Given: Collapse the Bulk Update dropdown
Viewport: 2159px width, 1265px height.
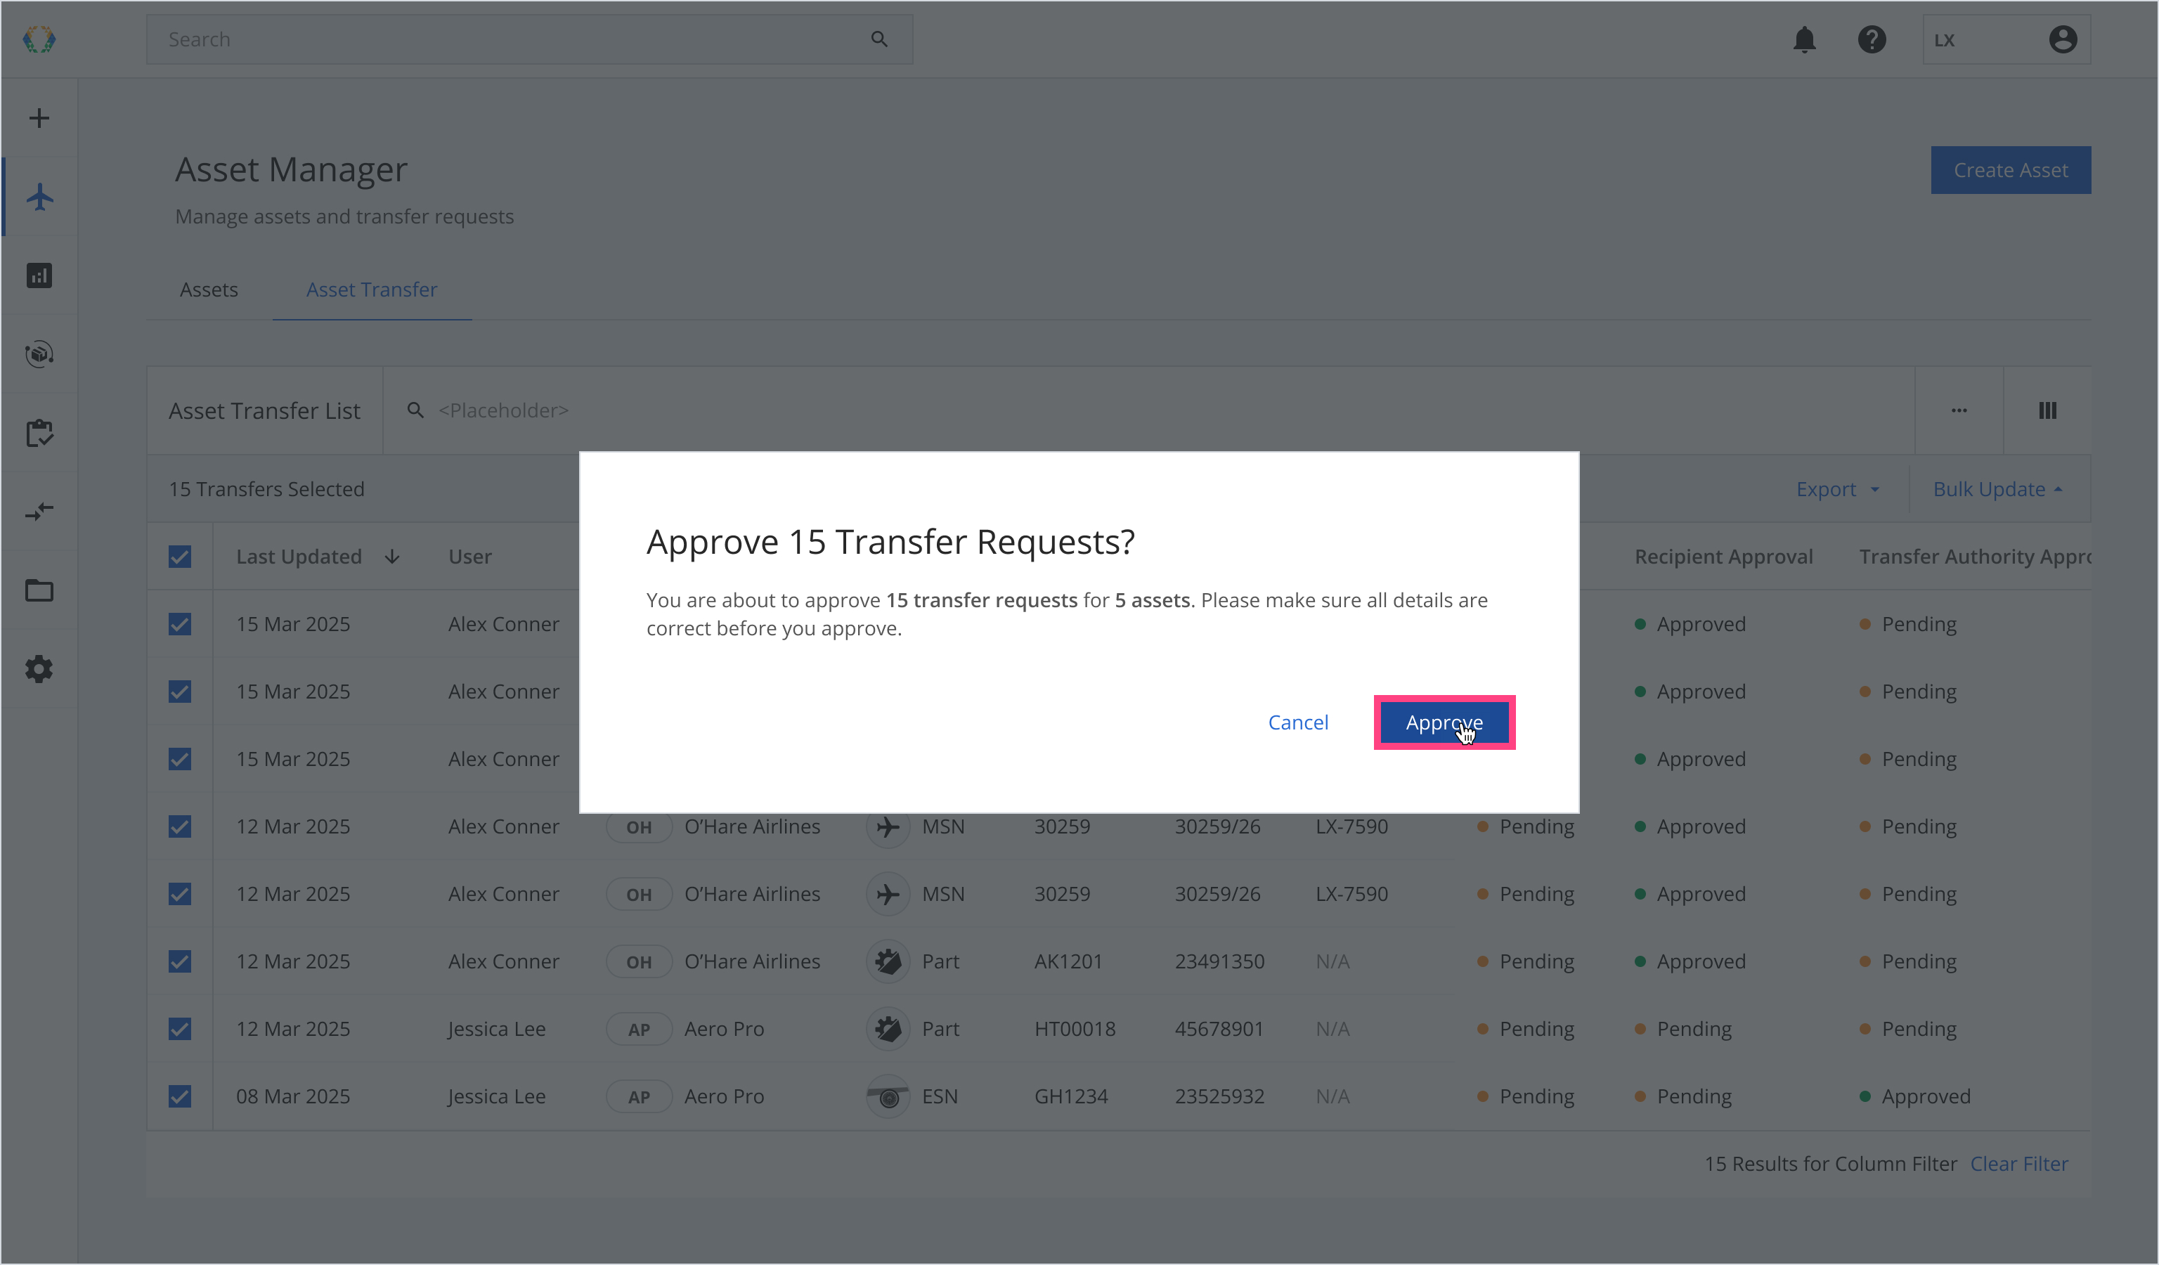Looking at the screenshot, I should point(1998,489).
